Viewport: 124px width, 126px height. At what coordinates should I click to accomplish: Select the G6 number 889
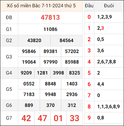click(x=29, y=105)
